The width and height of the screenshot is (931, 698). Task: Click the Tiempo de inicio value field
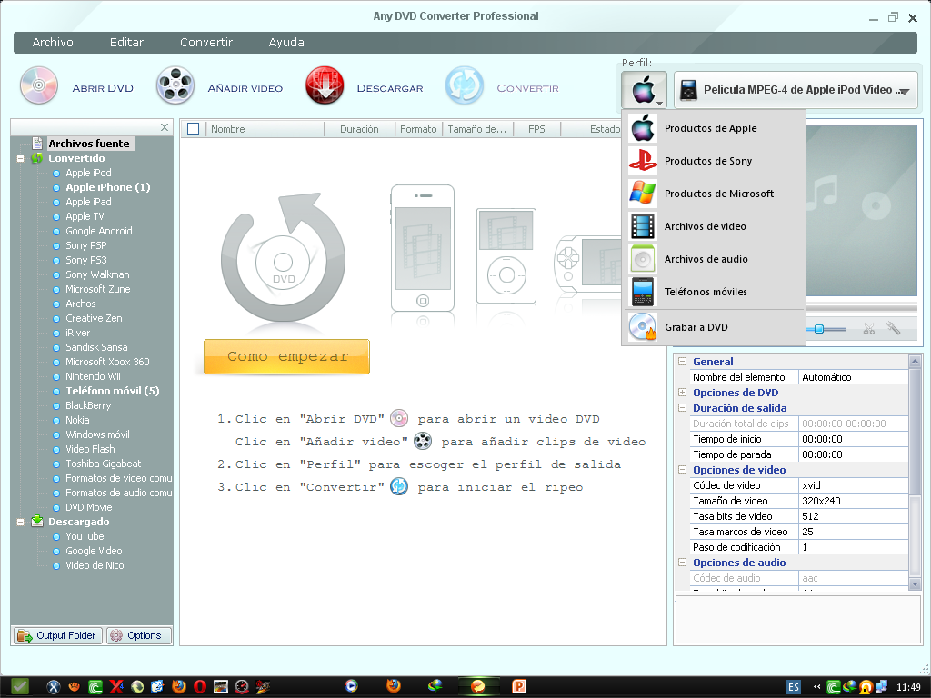click(x=853, y=439)
